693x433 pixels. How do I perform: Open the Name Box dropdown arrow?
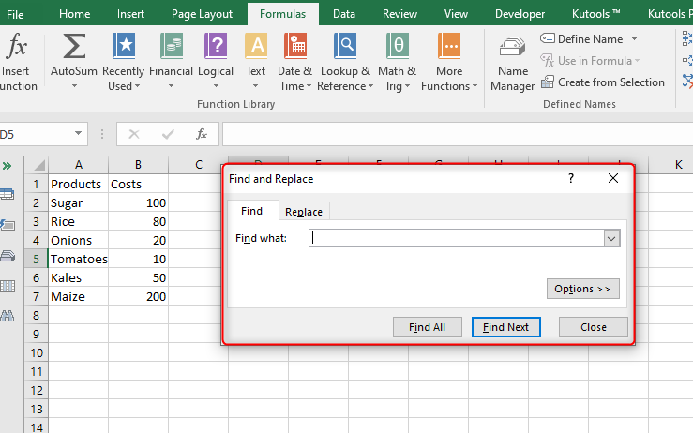[78, 133]
